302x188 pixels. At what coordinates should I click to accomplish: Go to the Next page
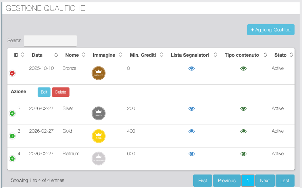click(265, 181)
